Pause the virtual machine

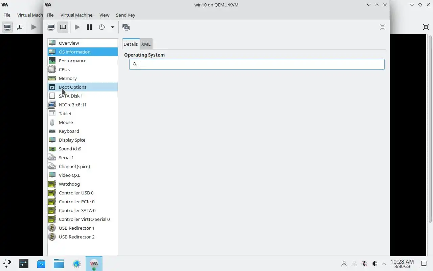(x=90, y=27)
